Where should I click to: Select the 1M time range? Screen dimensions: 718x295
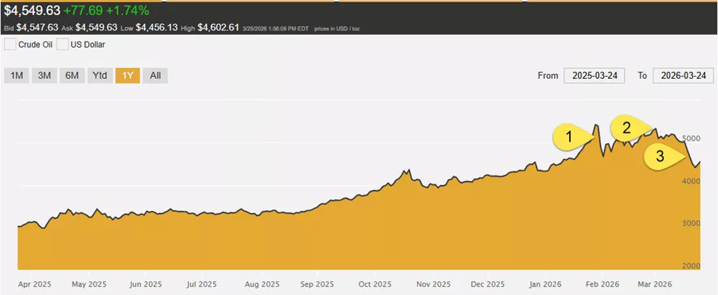(x=16, y=76)
